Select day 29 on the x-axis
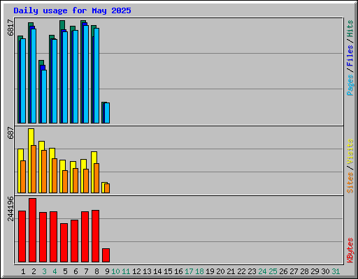Viewport: 358px width, 279px height. point(315,271)
